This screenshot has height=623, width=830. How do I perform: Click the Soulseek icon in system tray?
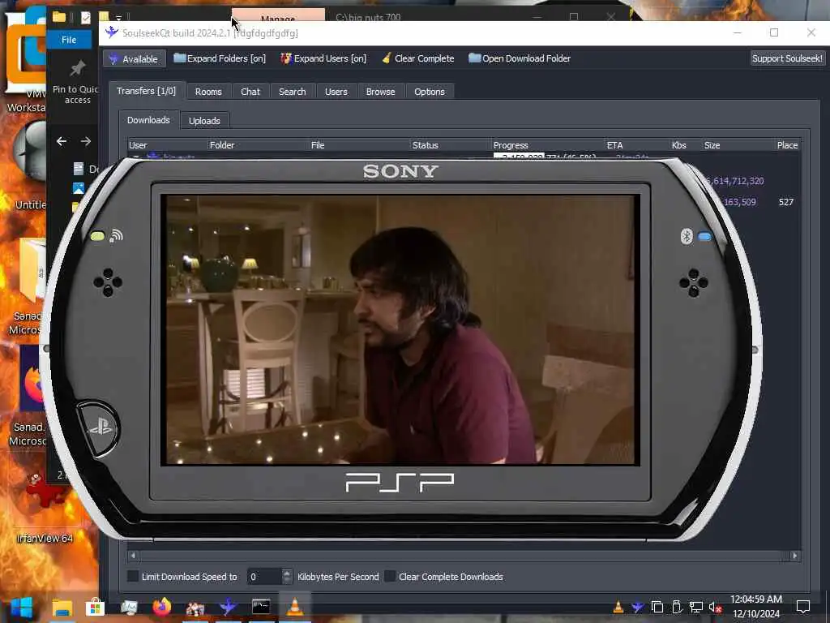pos(637,607)
